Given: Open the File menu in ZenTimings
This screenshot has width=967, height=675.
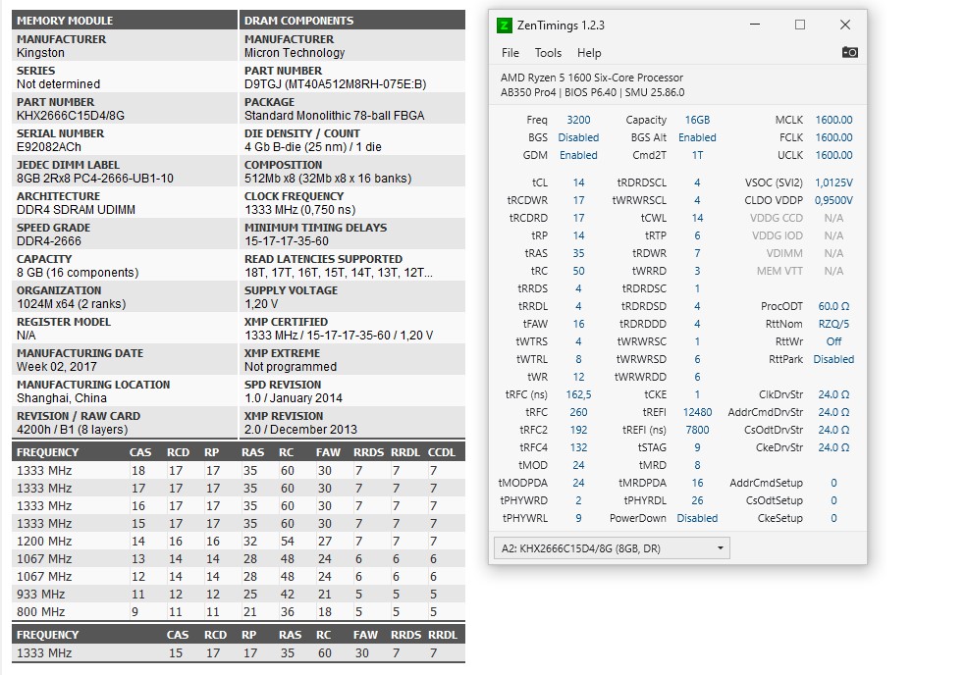Looking at the screenshot, I should pos(510,53).
